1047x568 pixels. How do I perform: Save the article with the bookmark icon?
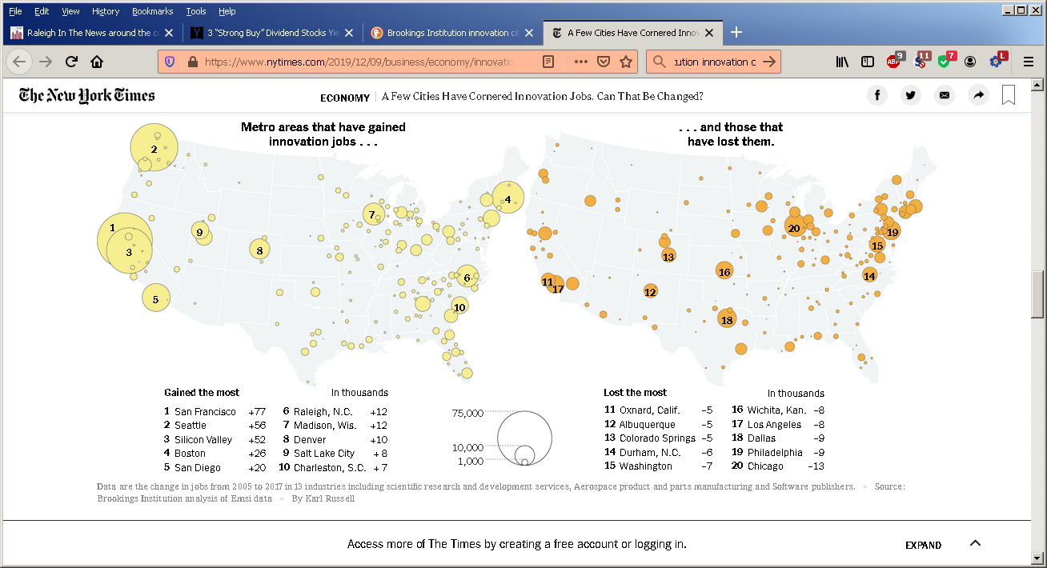1009,96
